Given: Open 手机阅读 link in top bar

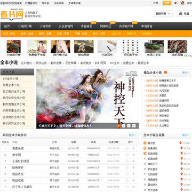Looking at the screenshot, I should (x=59, y=3).
